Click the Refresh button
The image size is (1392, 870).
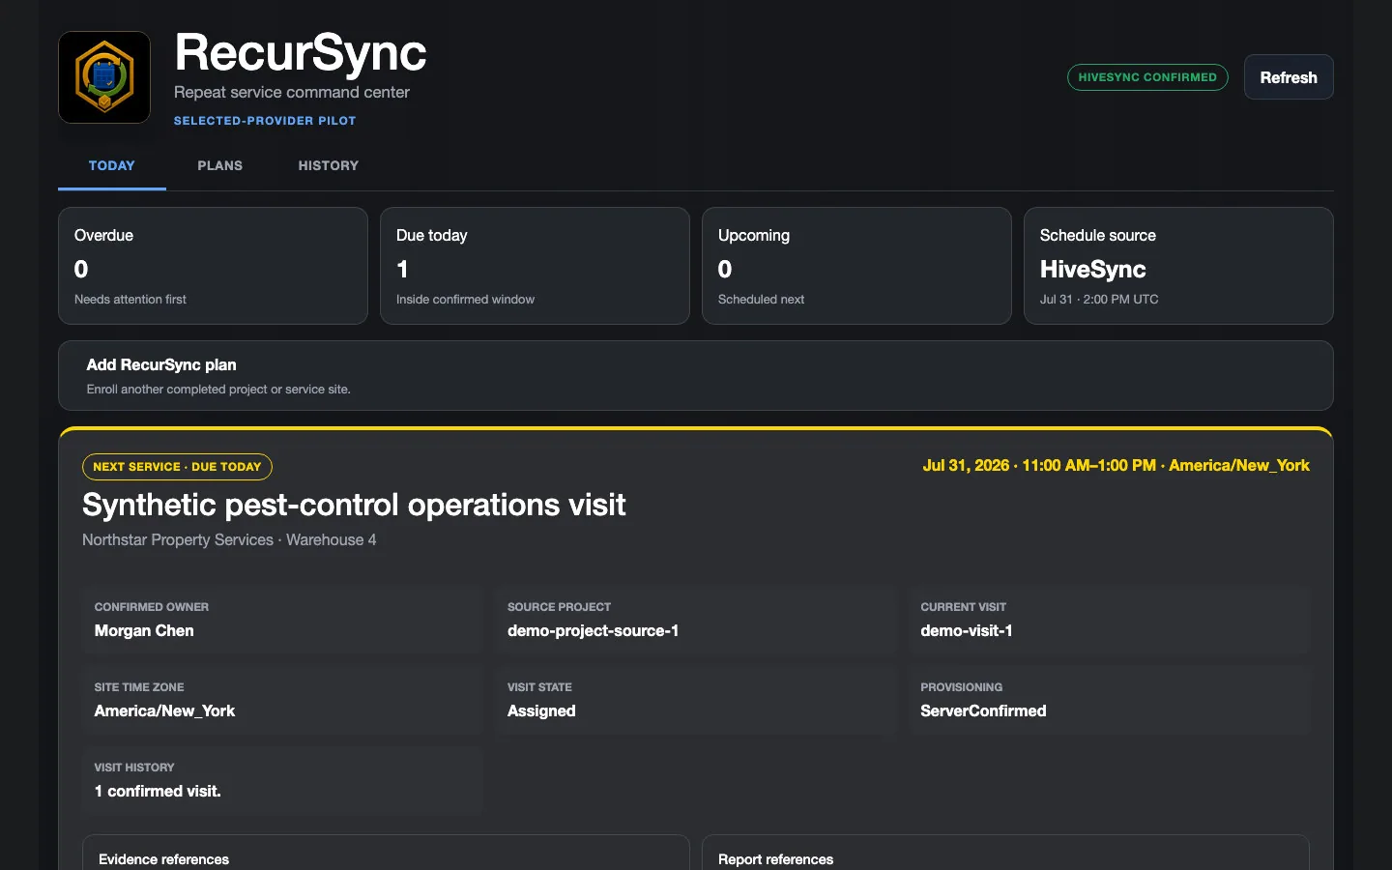[1289, 77]
